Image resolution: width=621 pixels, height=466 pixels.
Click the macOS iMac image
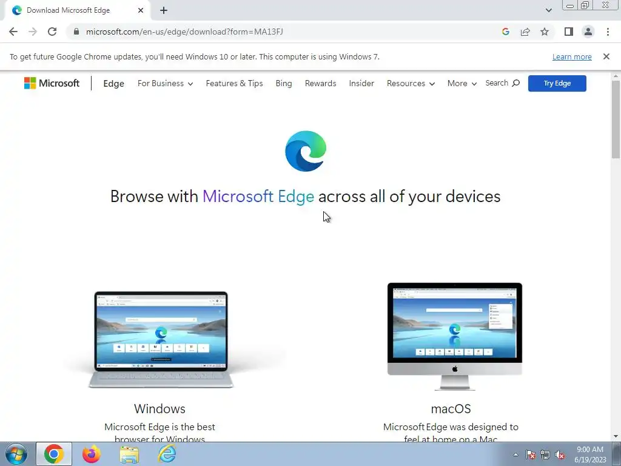point(455,336)
